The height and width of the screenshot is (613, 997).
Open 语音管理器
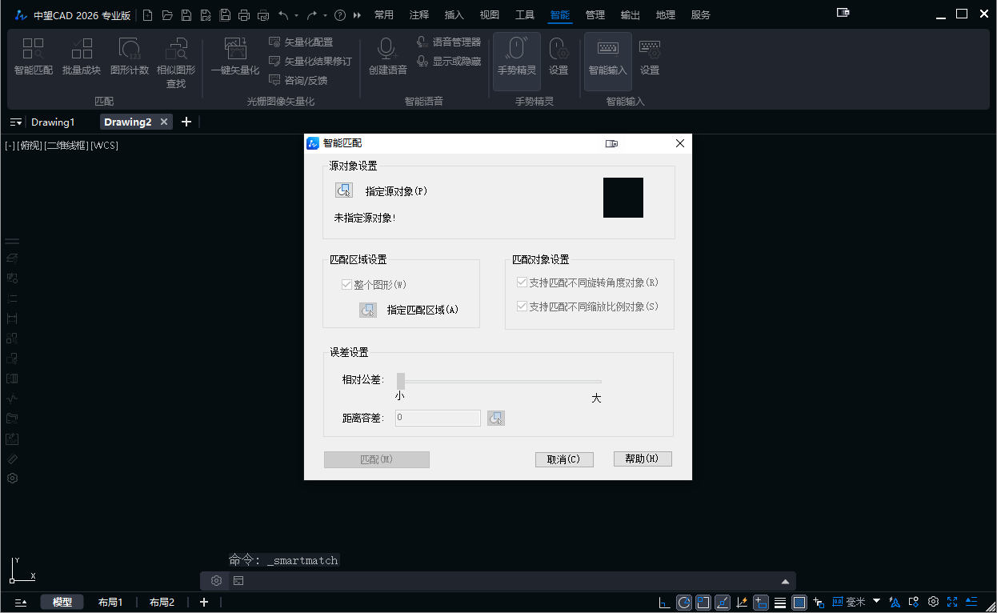tap(449, 42)
